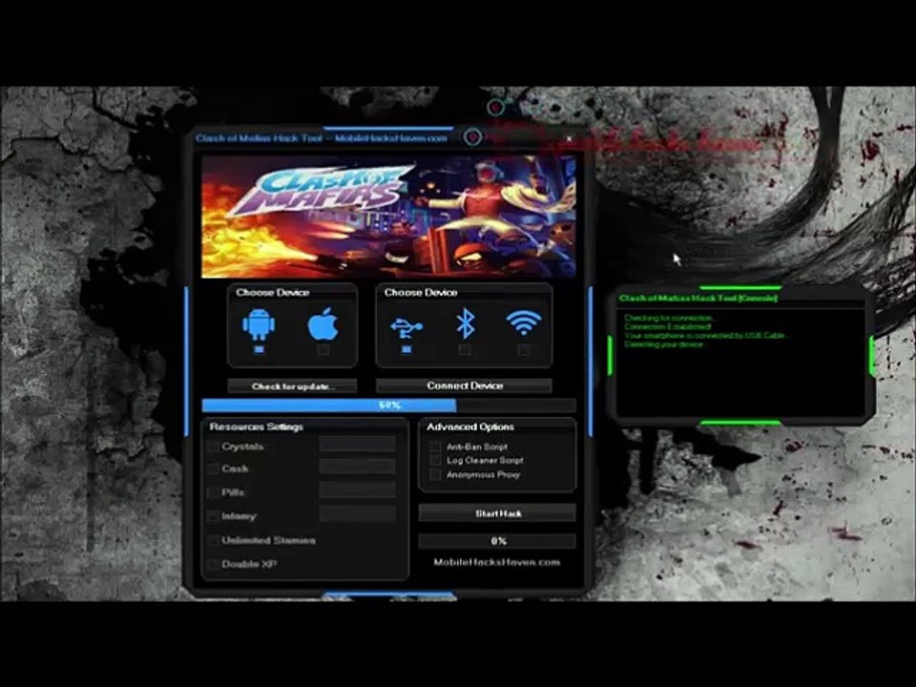Click the Hack Tool window title text
This screenshot has width=916, height=687.
pyautogui.click(x=322, y=138)
